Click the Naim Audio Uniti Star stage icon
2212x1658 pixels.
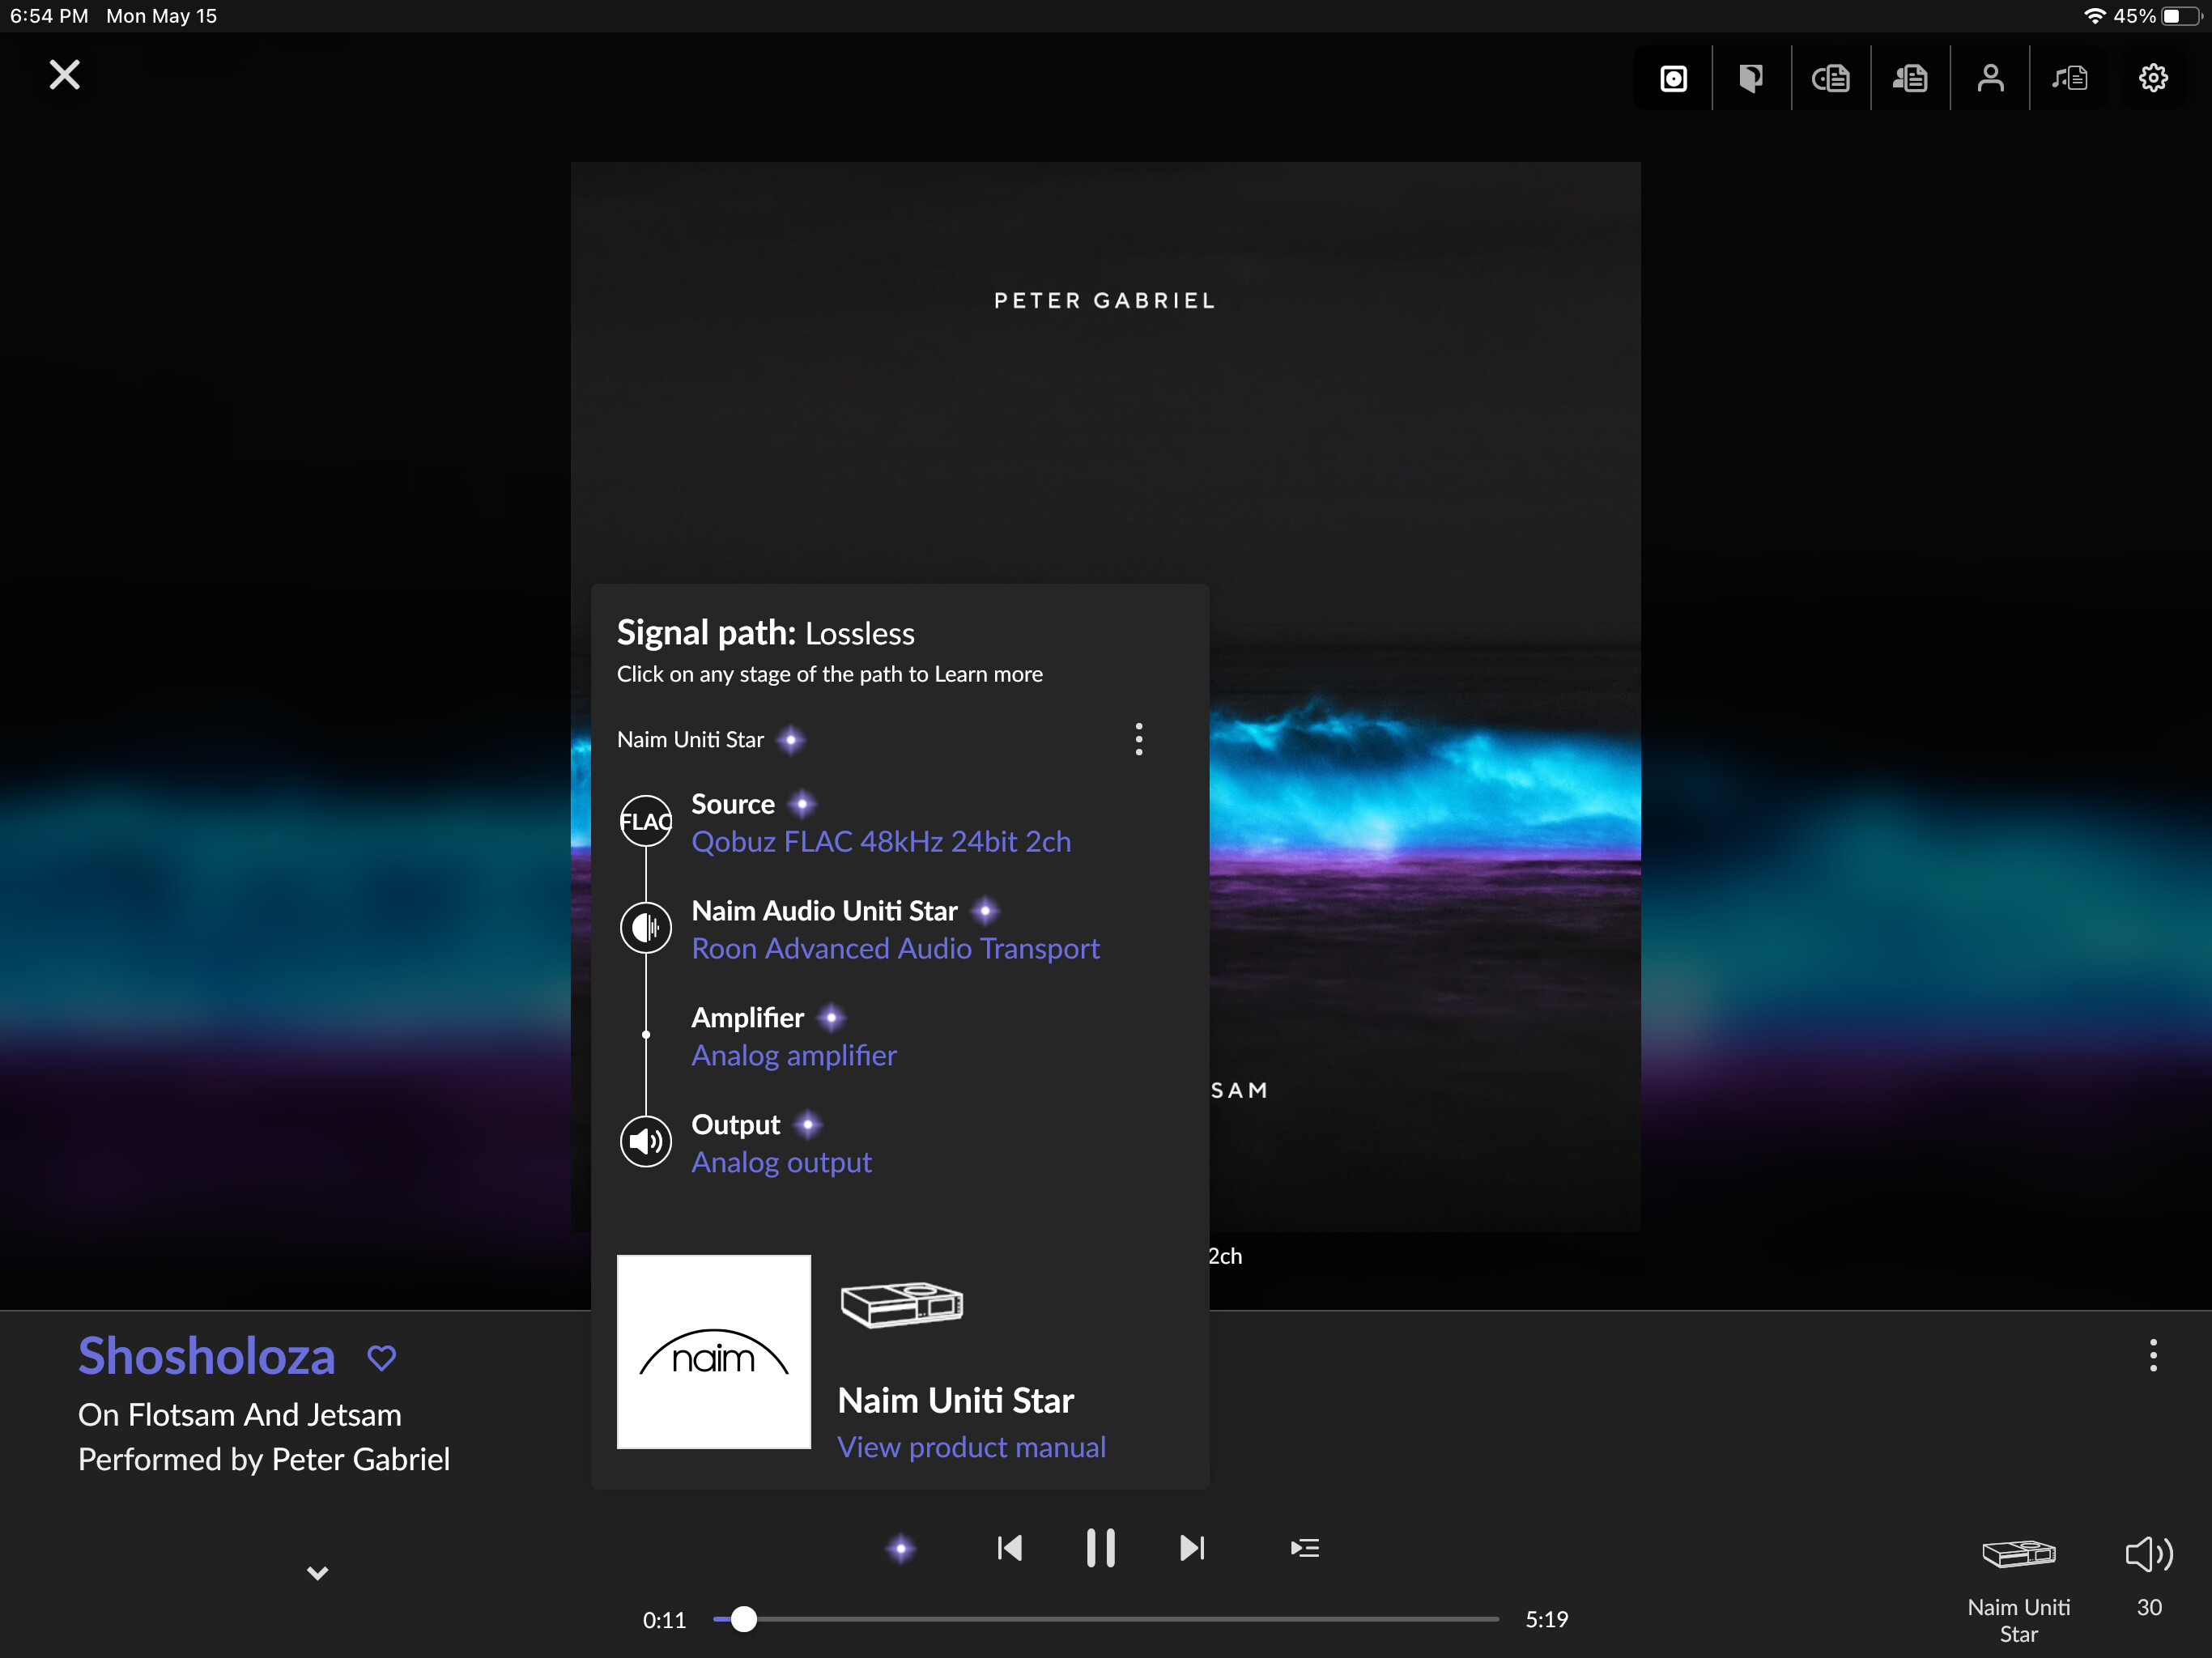click(x=646, y=928)
